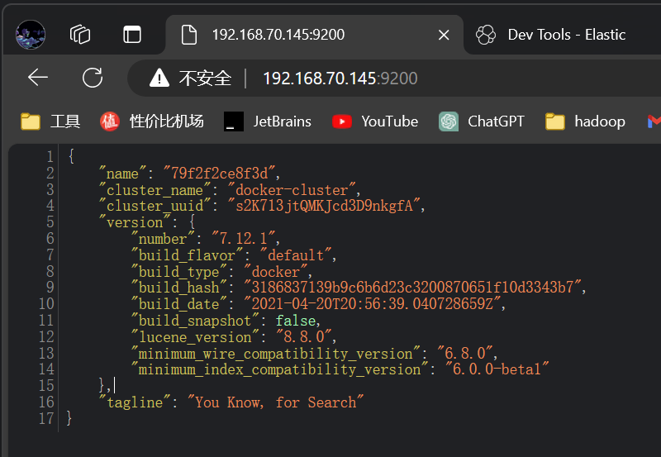The image size is (661, 457).
Task: Close the 192.168.70.145:9200 tab
Action: 444,35
